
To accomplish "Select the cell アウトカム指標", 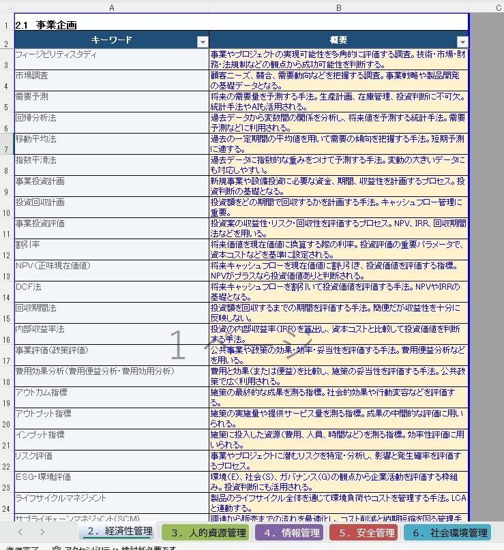I will coord(112,397).
